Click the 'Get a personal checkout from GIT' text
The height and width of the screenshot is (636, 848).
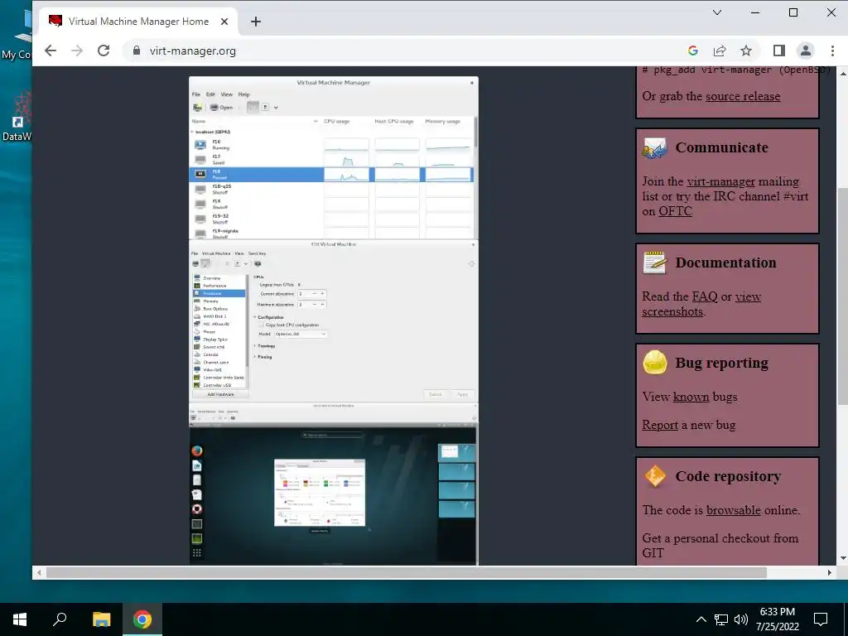coord(720,546)
